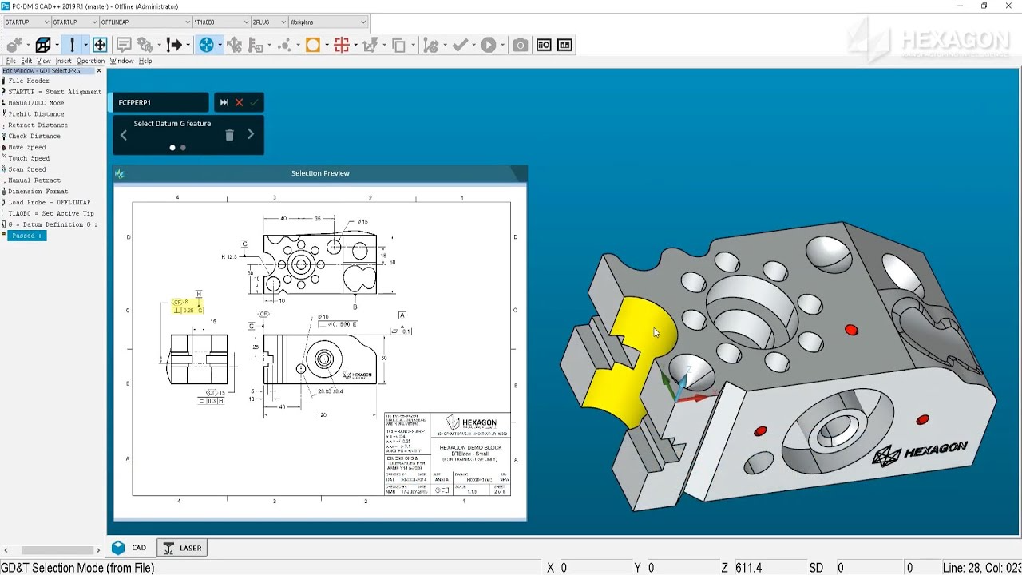1022x575 pixels.
Task: Click the trash delete icon in selection panel
Action: click(x=229, y=135)
